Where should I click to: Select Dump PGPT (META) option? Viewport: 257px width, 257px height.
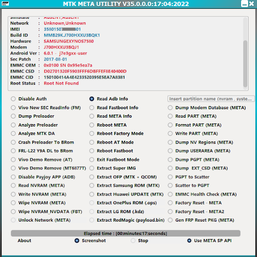coord(170,160)
